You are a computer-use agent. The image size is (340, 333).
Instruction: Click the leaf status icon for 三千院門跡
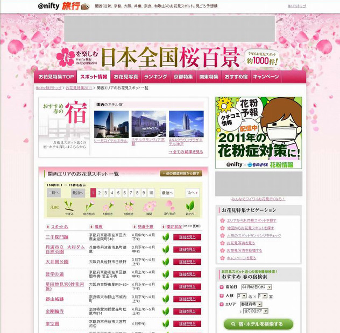166,237
